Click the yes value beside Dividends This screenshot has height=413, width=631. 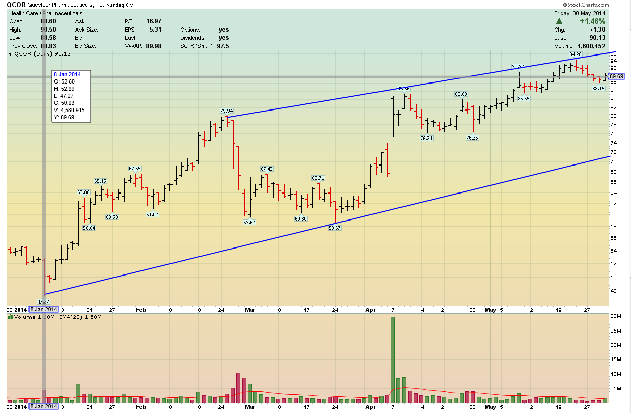[x=224, y=38]
